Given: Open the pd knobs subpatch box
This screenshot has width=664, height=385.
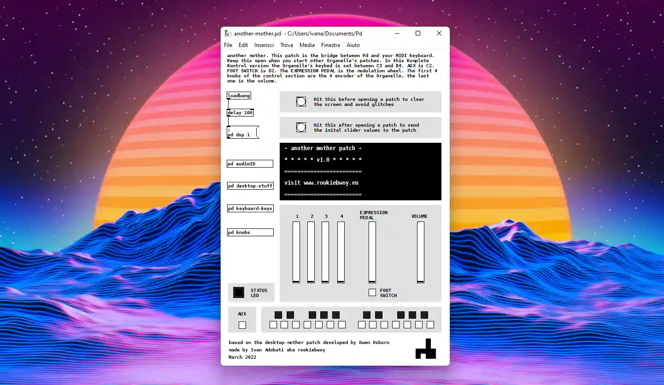Looking at the screenshot, I should 250,233.
